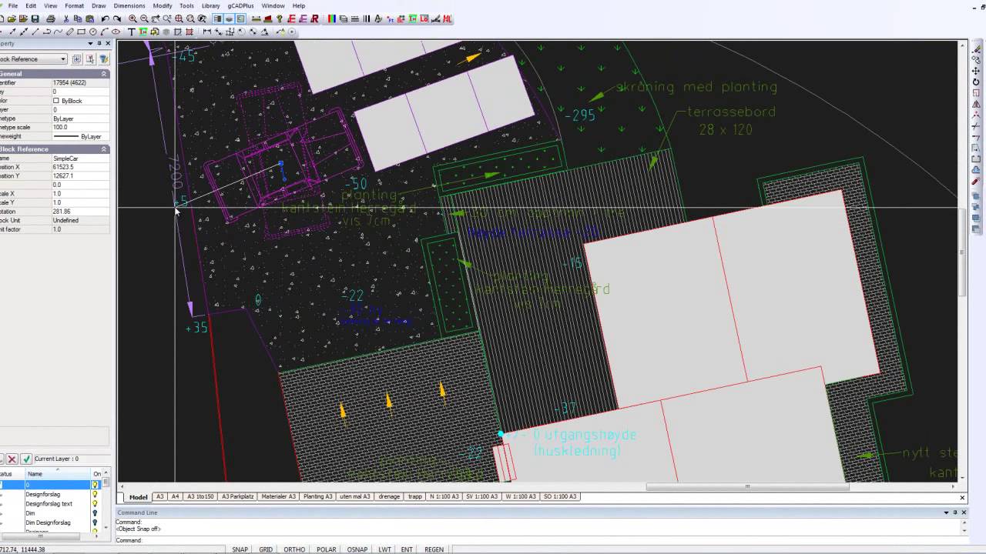986x554 pixels.
Task: Select the Text (T) tool
Action: point(131,32)
